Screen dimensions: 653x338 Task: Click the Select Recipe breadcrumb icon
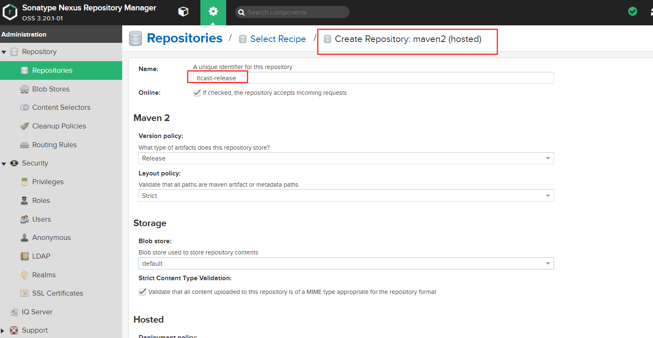pos(243,39)
